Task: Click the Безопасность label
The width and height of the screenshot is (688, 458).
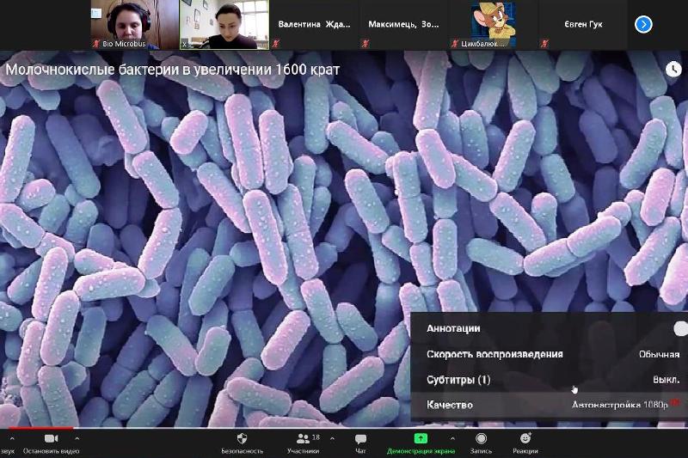Action: 242,451
